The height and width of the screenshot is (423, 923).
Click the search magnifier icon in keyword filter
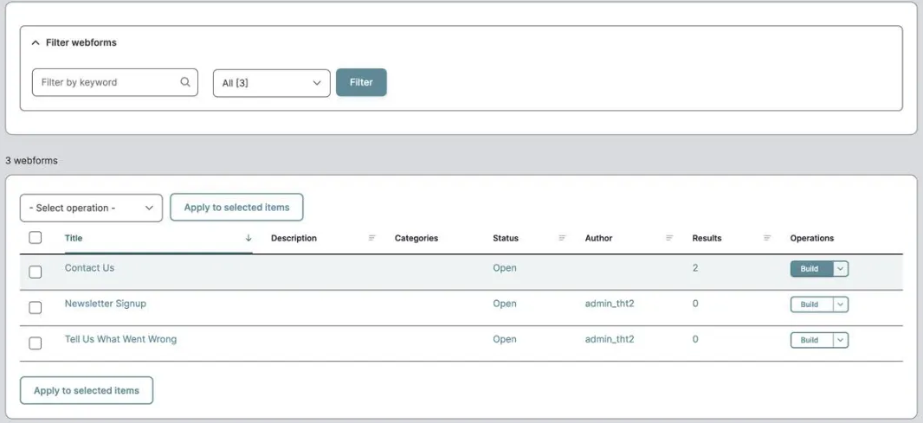(x=184, y=82)
